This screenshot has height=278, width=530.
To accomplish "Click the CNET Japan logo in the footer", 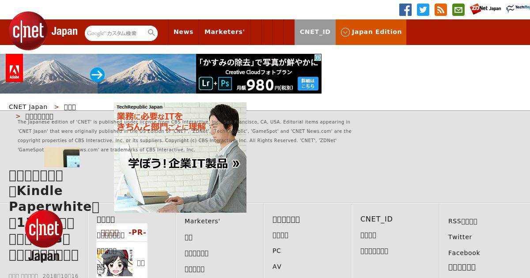I will [x=43, y=236].
